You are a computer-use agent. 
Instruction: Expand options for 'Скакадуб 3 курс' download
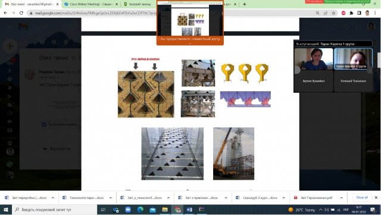click(283, 198)
